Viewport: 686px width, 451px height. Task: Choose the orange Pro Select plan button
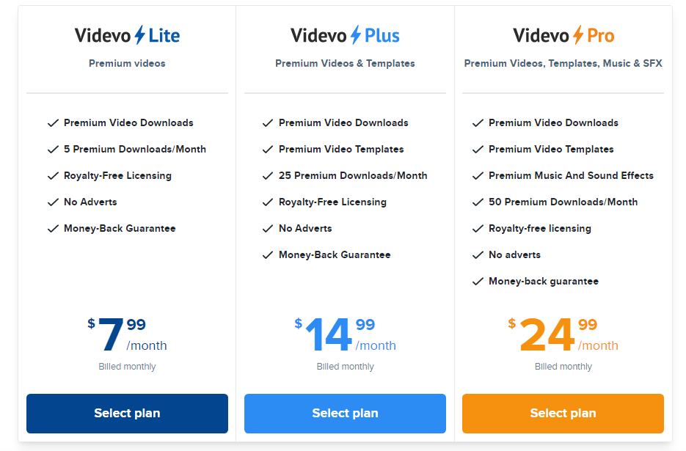click(x=563, y=414)
